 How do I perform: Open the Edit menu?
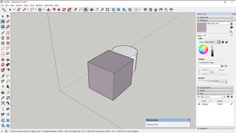(x=7, y=5)
